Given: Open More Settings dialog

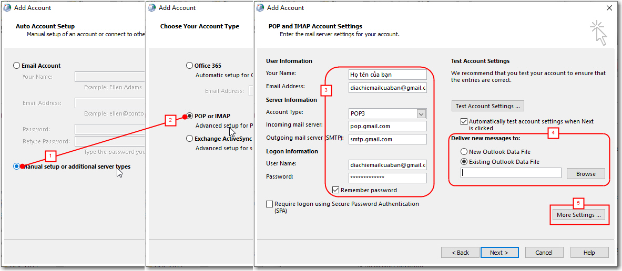Looking at the screenshot, I should (x=578, y=215).
